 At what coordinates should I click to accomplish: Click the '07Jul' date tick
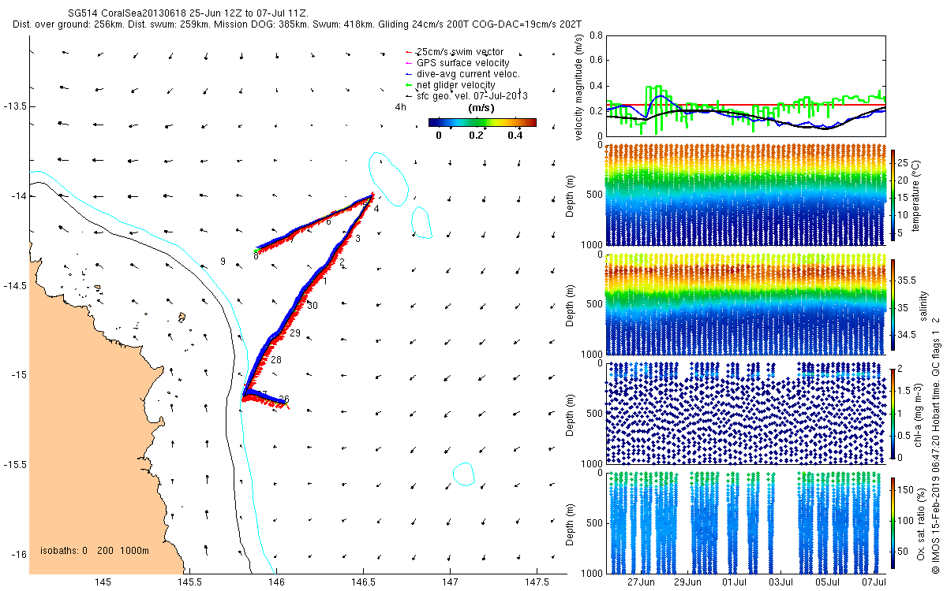tap(875, 582)
